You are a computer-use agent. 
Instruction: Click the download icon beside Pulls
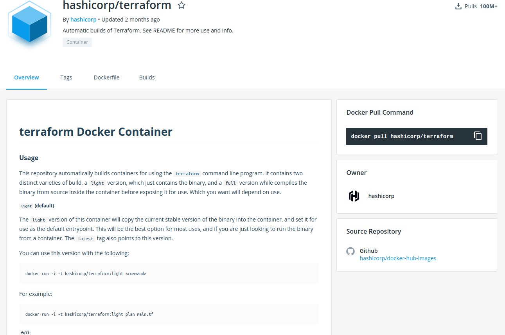458,6
